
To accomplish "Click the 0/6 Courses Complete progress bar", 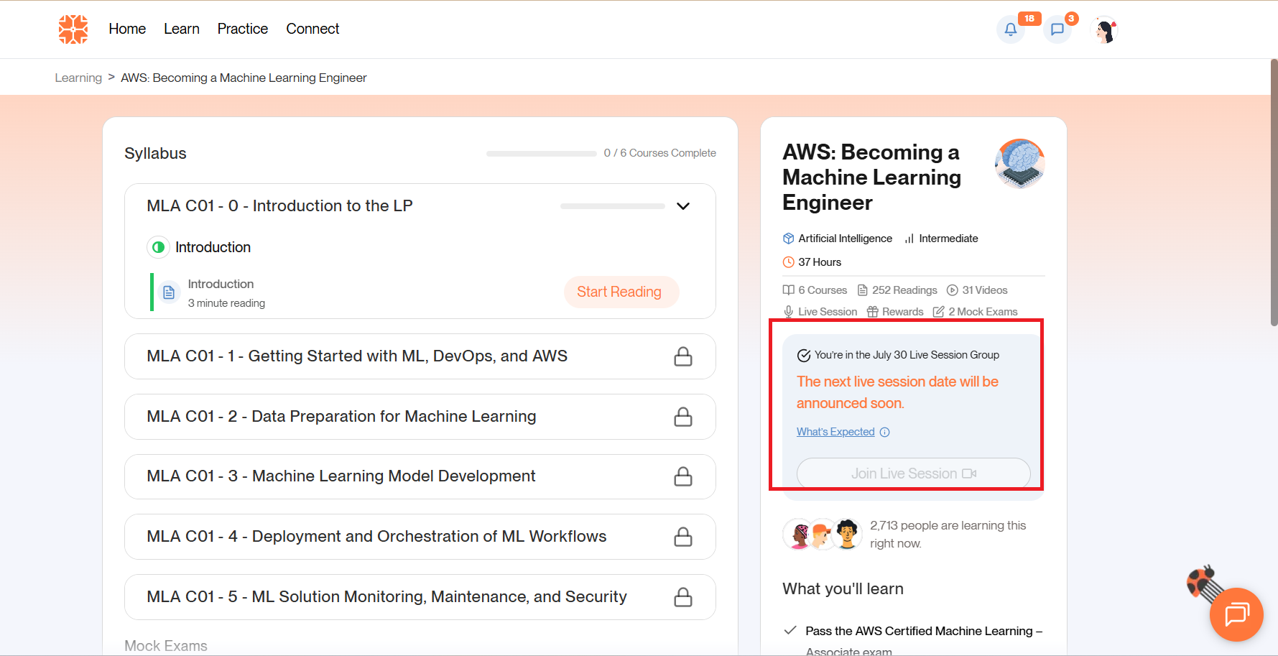I will tap(542, 153).
